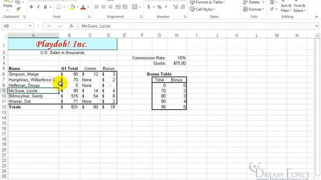Open the Name Box dropdown arrow

pos(30,26)
